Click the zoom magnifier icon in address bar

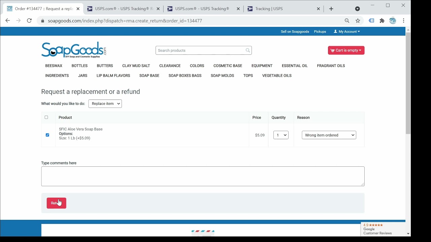(347, 21)
